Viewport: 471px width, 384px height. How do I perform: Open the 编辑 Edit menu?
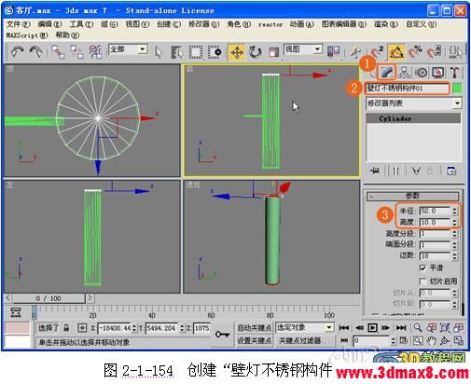49,24
